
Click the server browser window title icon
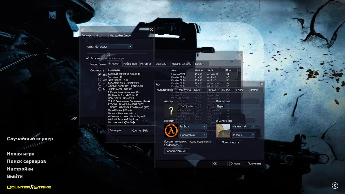pyautogui.click(x=108, y=54)
